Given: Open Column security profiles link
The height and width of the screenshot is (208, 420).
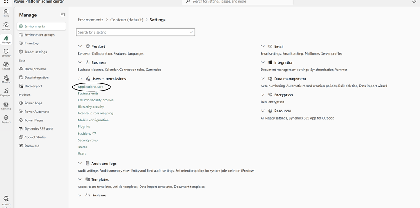Looking at the screenshot, I should (95, 100).
